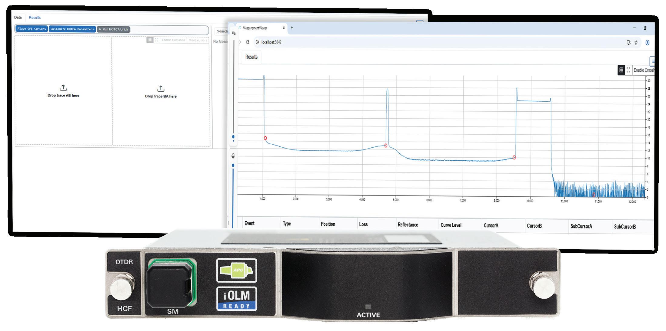Viewport: 666px width, 331px height.
Task: Click fullscreen expand icon beside Enable Crosshair
Action: pos(628,70)
